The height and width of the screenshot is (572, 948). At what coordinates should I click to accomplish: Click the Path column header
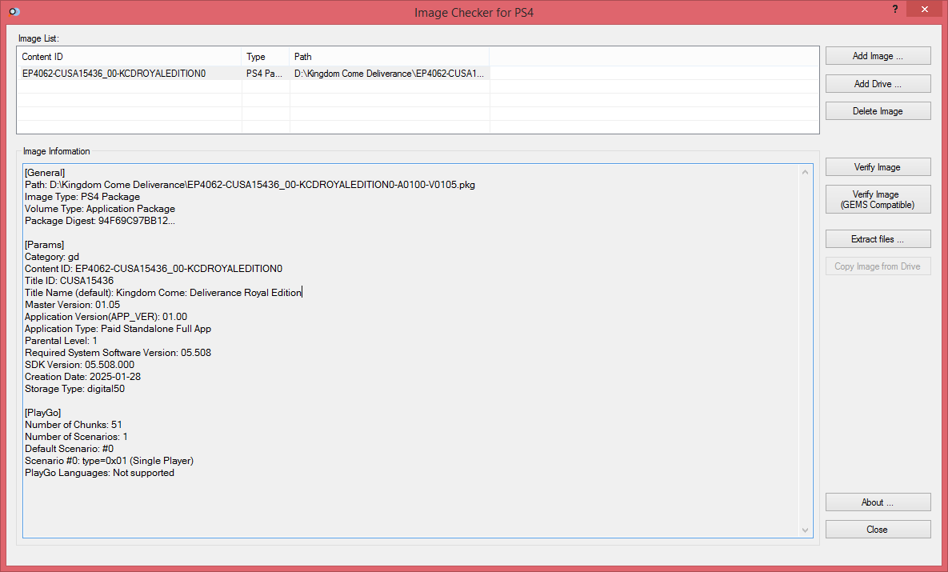tap(389, 56)
